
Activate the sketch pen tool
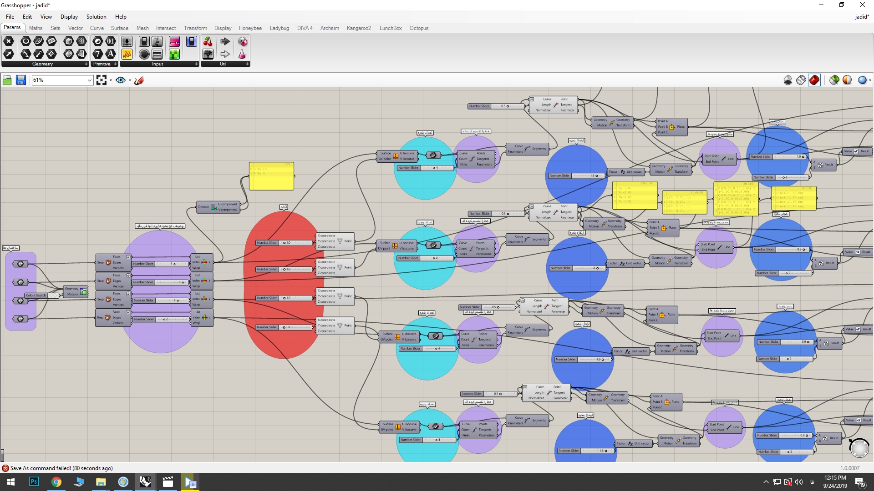tap(139, 80)
